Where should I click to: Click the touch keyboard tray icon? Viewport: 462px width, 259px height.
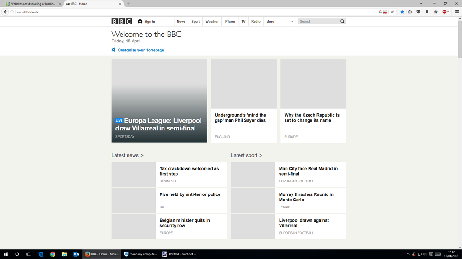coord(438,254)
